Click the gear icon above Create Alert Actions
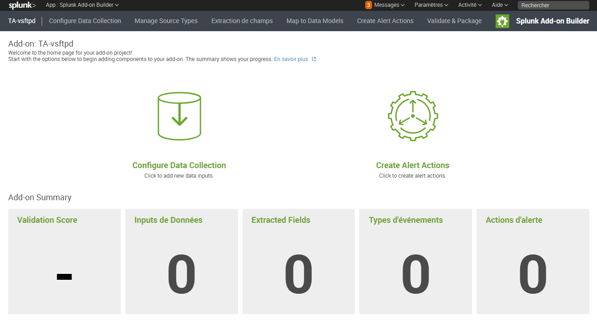 412,116
